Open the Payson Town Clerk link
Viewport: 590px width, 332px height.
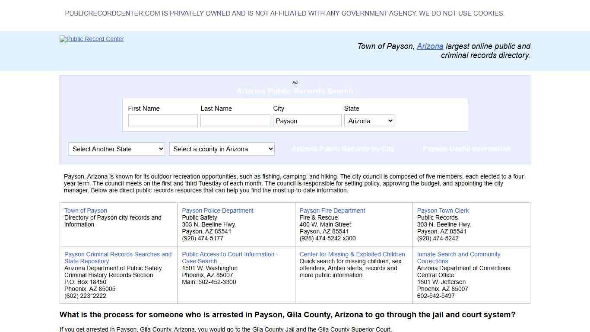443,211
